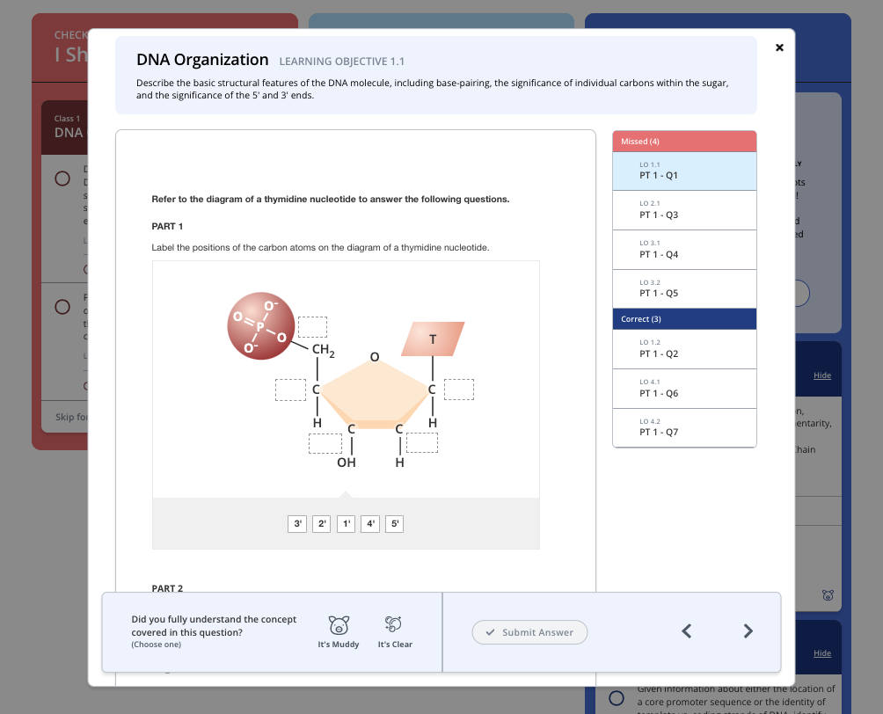Pick the 2' carbon label tile
883x714 pixels.
322,524
